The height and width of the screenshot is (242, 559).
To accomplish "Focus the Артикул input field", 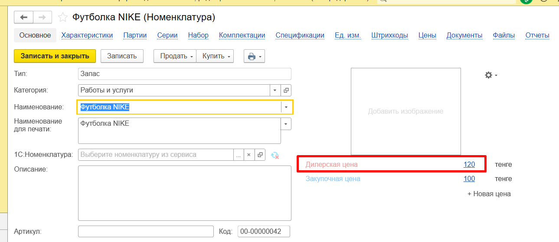I will click(146, 232).
